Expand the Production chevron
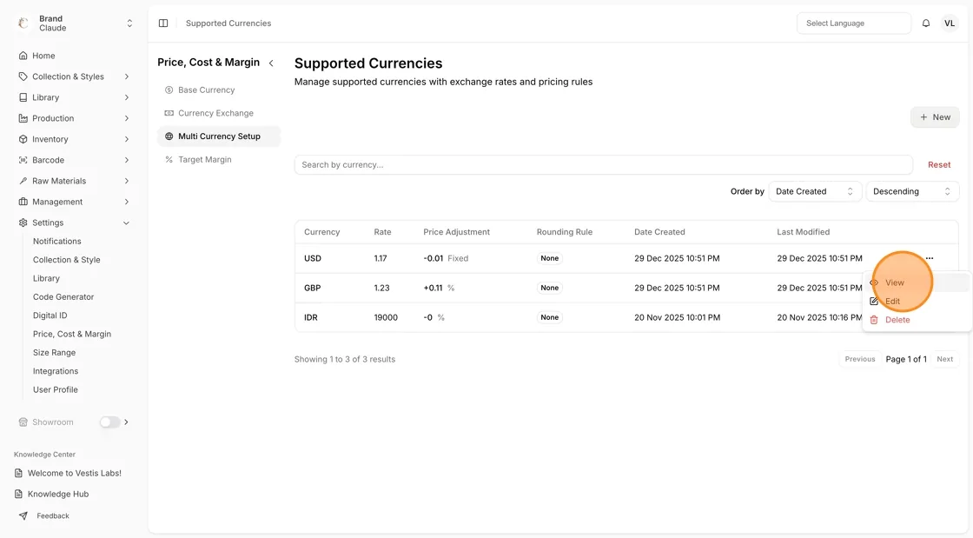 pos(127,118)
